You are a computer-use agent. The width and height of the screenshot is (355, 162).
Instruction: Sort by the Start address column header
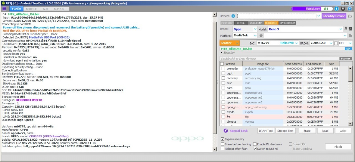pyautogui.click(x=293, y=64)
